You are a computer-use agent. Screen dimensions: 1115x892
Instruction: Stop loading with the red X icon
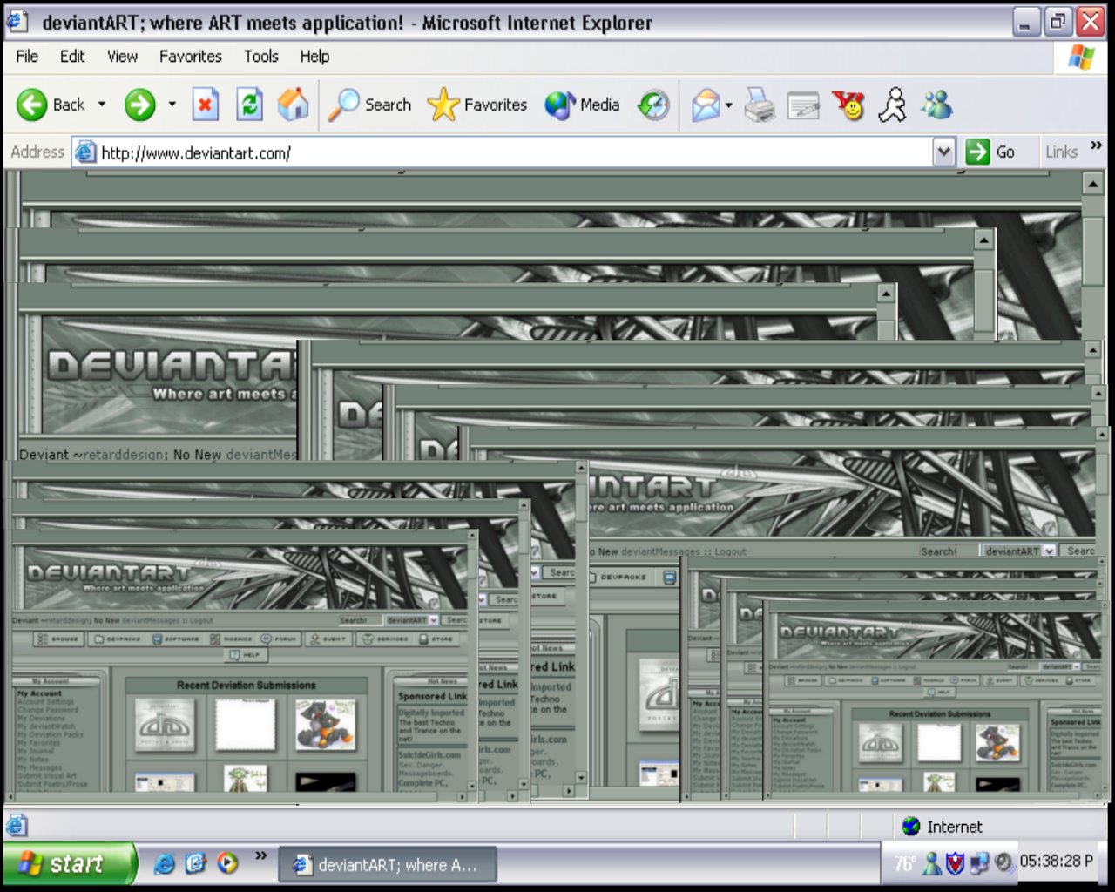click(205, 105)
